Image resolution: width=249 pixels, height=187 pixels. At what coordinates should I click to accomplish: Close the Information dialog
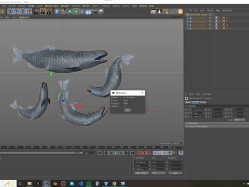[x=142, y=93]
